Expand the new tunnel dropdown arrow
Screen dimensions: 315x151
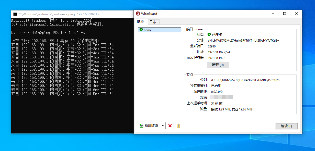163,126
